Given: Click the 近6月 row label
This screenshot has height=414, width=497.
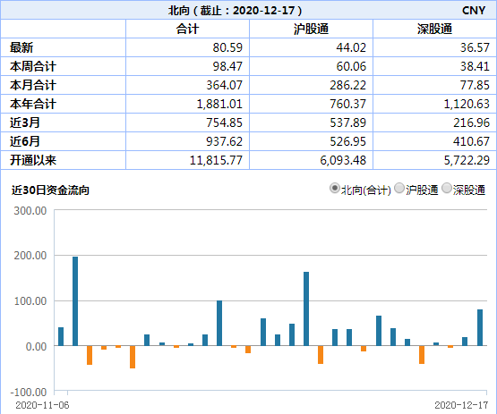Looking at the screenshot, I should (25, 141).
